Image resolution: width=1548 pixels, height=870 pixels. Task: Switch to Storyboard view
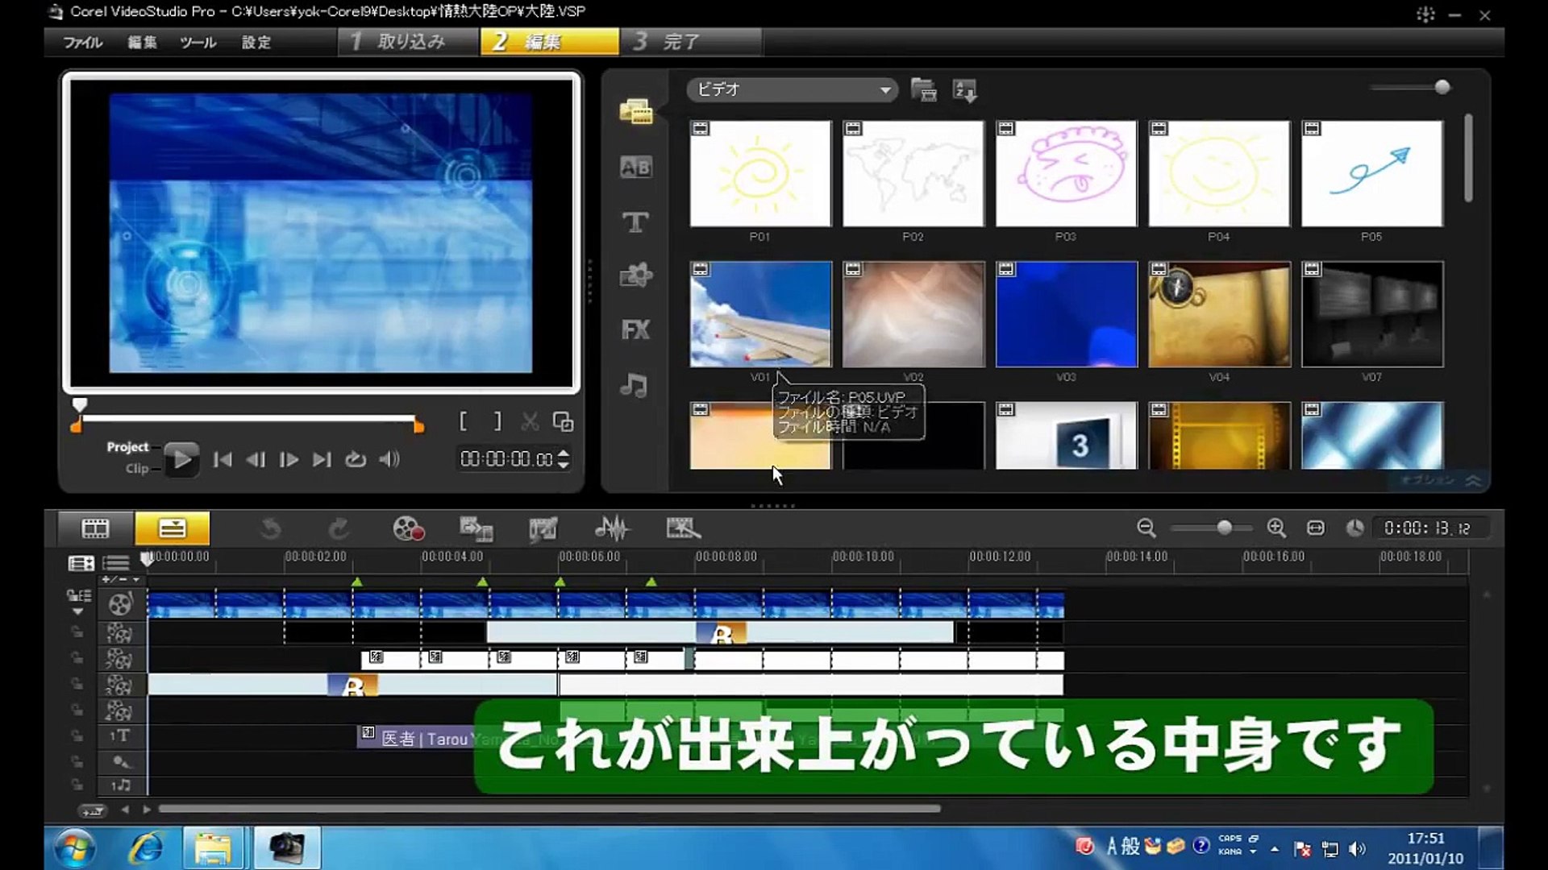click(x=95, y=528)
